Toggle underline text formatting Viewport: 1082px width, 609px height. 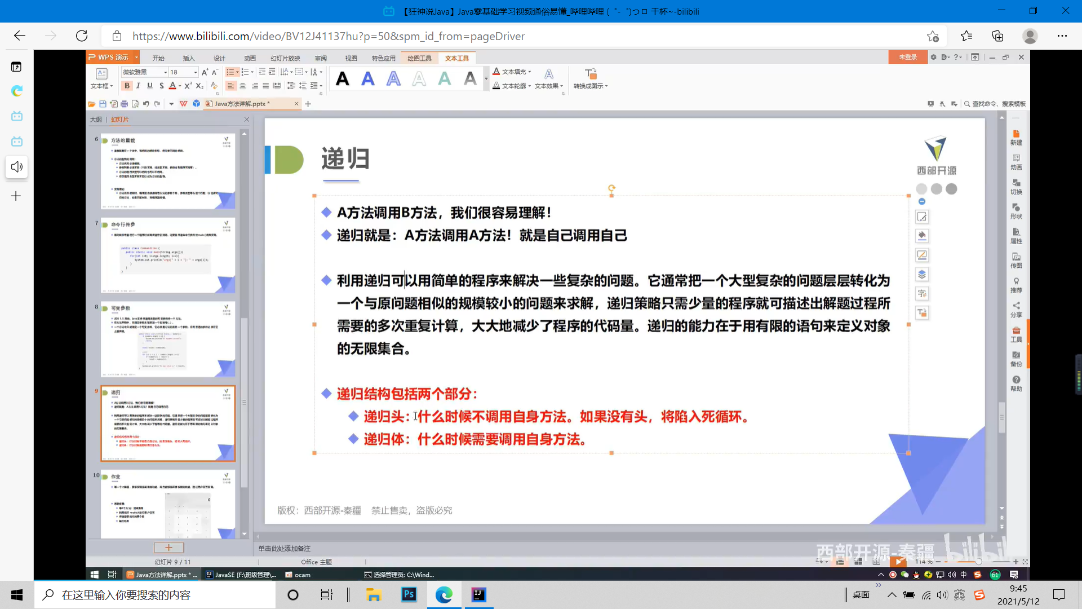149,86
